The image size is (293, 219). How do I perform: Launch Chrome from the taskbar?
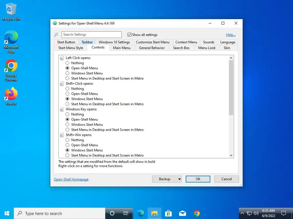pos(196,213)
